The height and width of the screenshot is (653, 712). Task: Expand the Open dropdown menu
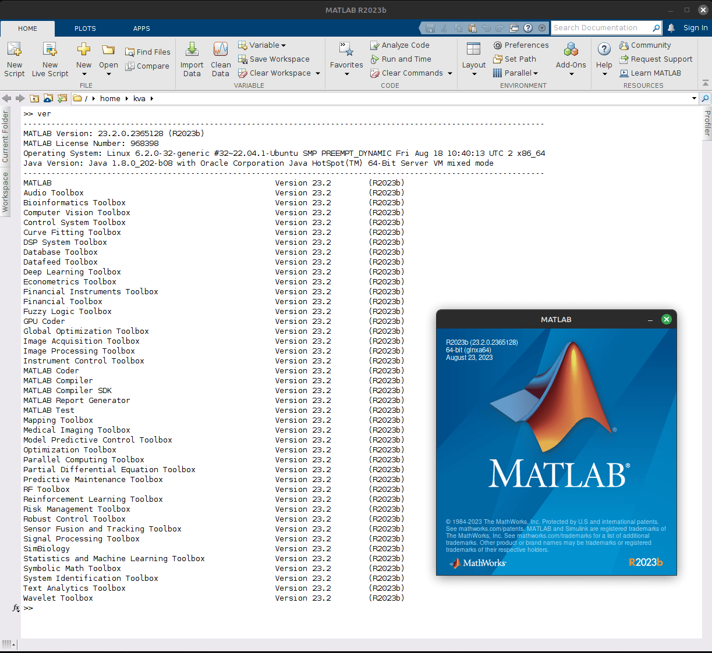click(108, 74)
